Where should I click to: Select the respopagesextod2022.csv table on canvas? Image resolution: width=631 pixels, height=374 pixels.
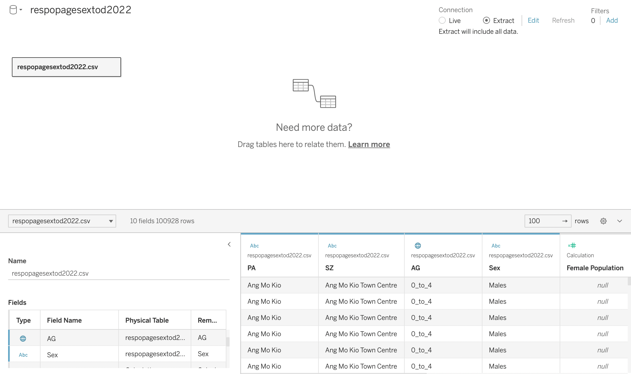click(x=66, y=67)
